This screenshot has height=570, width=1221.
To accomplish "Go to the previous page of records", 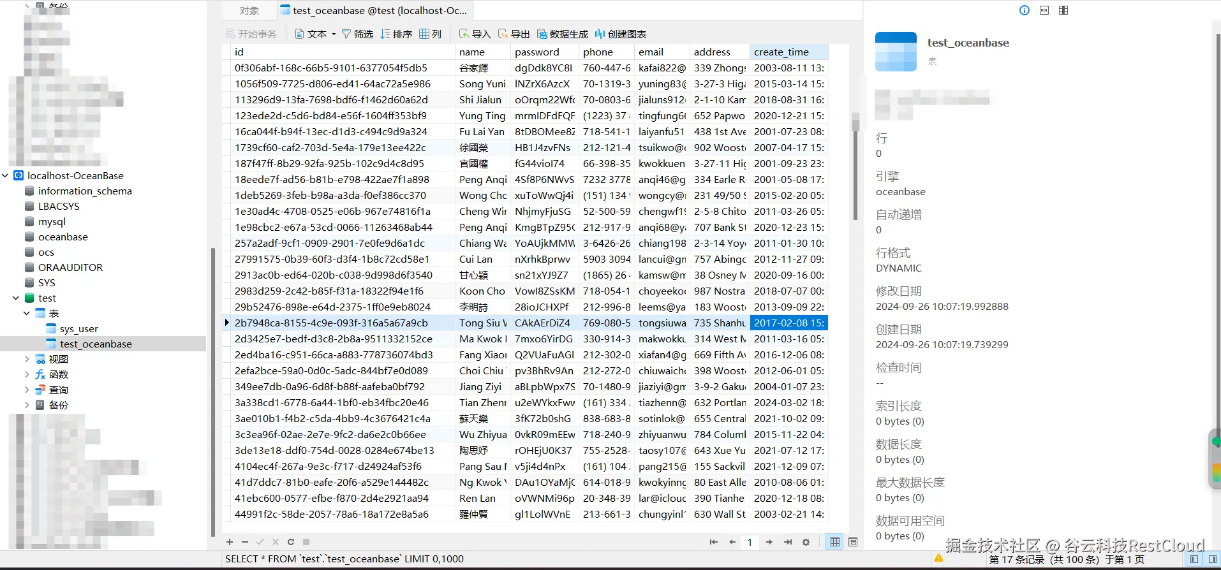I will [x=732, y=542].
